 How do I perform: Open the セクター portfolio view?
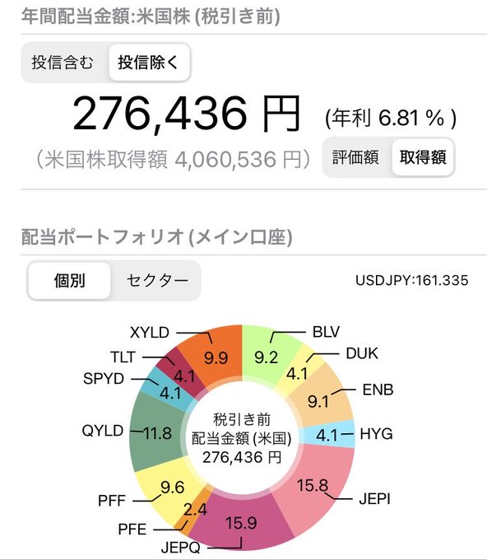pyautogui.click(x=157, y=280)
